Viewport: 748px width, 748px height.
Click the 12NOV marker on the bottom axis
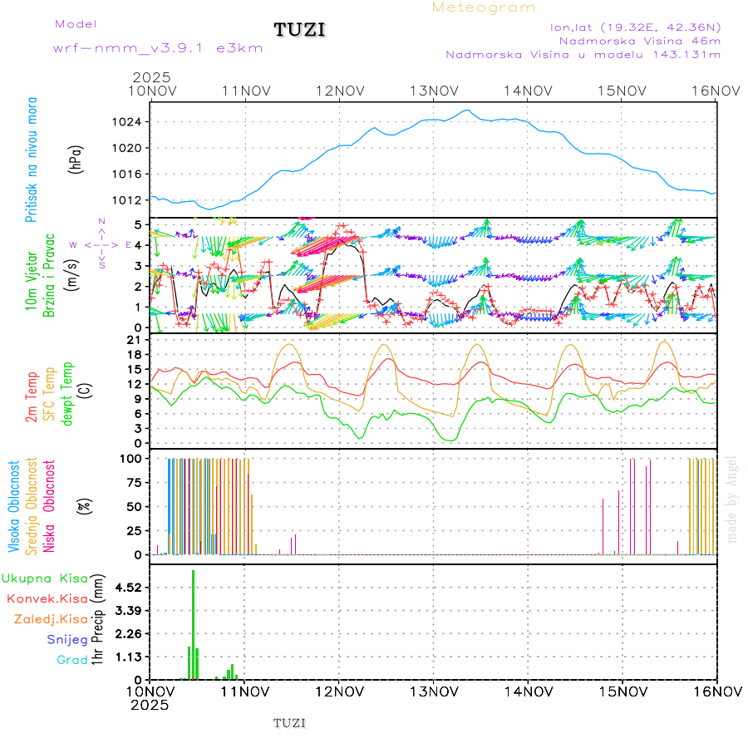click(339, 691)
